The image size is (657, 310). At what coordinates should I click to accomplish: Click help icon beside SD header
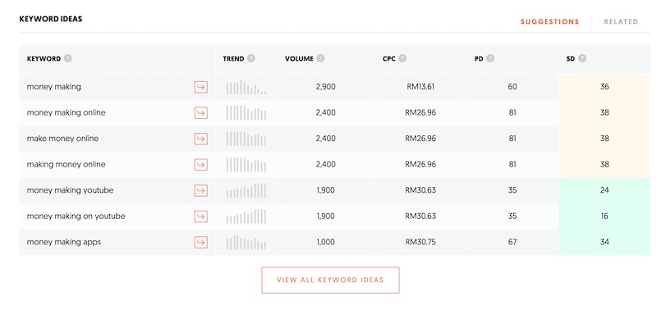click(x=581, y=58)
